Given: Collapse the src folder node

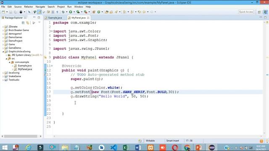Looking at the screenshot, I should click(6, 59).
